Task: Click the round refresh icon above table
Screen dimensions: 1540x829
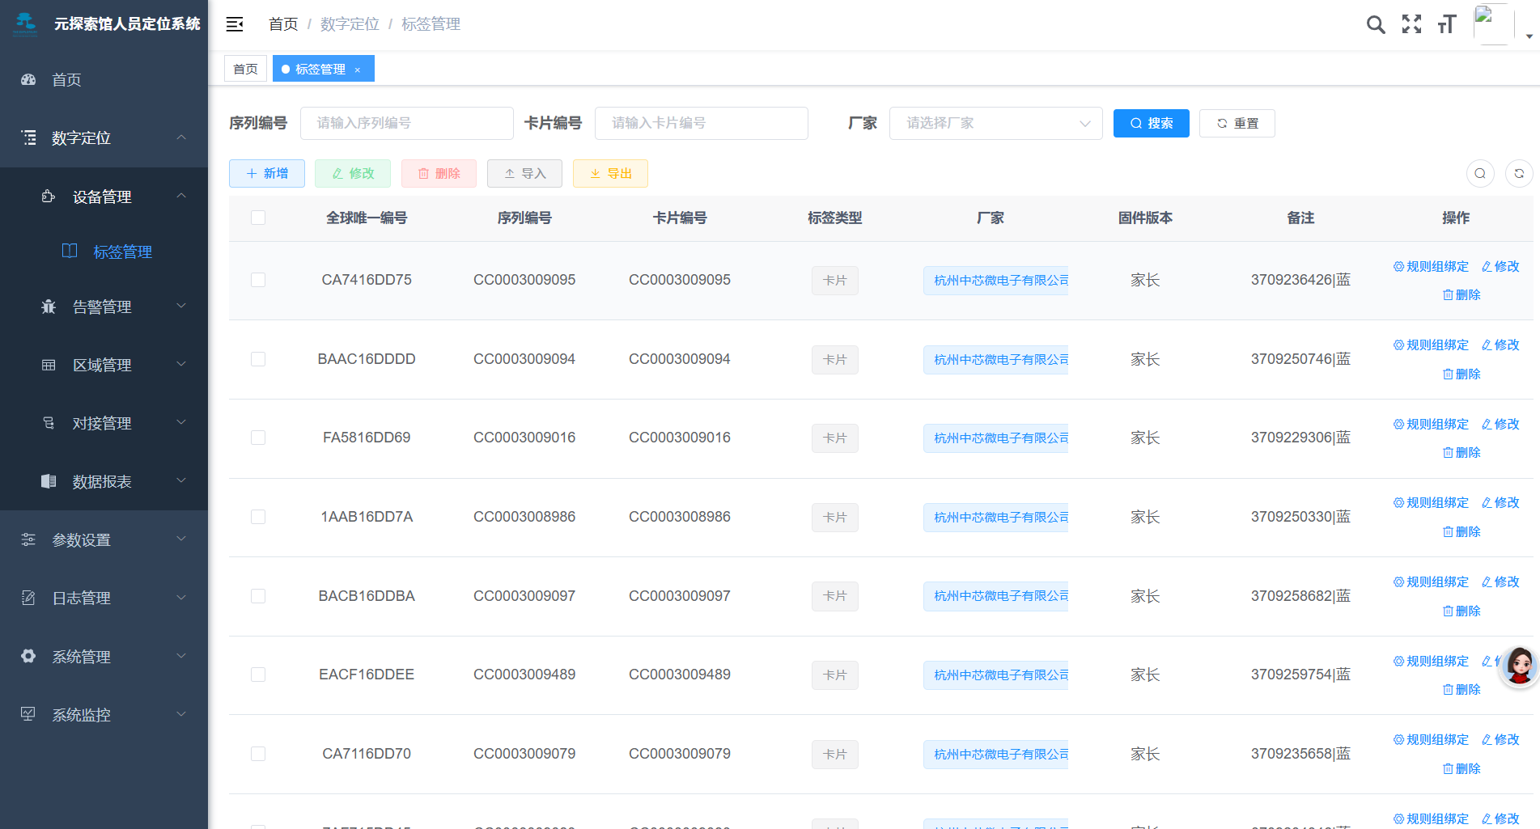Action: (1519, 173)
